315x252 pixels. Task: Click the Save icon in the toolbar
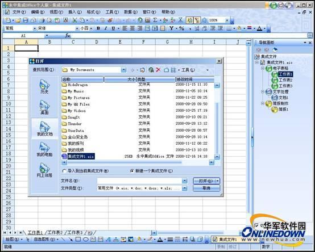click(x=26, y=20)
